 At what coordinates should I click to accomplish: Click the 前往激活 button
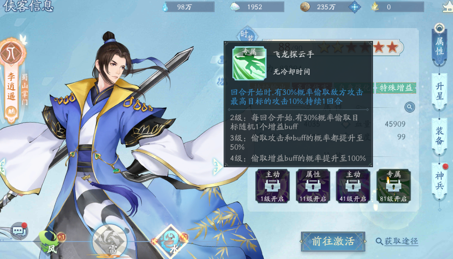333,241
